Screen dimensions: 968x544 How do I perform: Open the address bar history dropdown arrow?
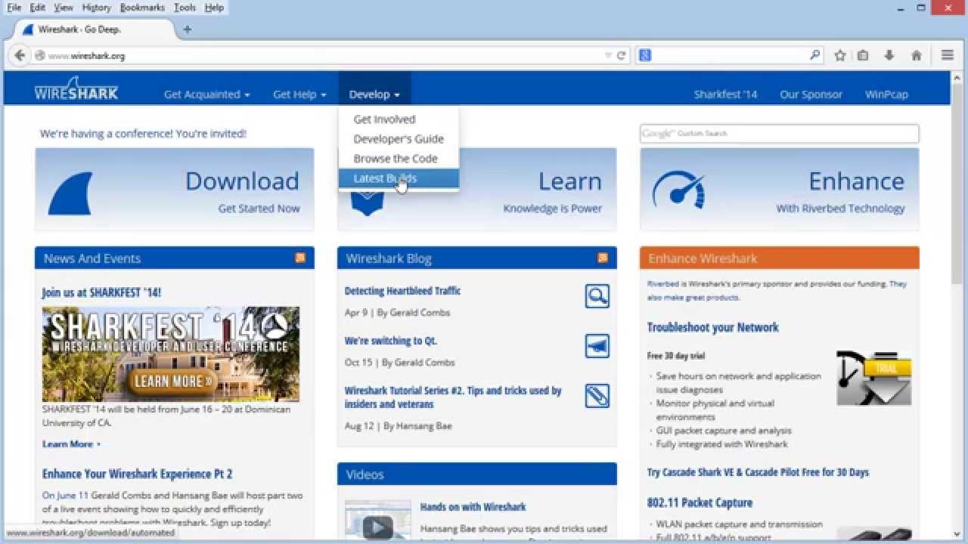pos(608,55)
